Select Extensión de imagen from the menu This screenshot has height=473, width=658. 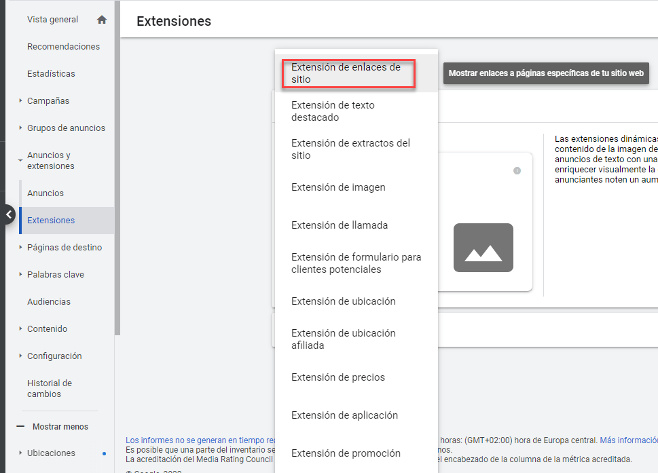pyautogui.click(x=338, y=187)
